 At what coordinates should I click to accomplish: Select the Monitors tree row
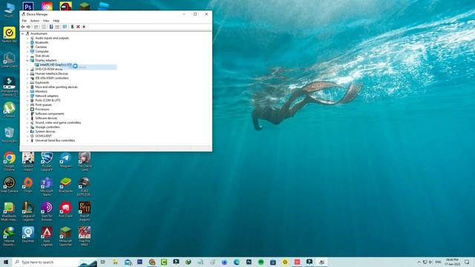39,91
